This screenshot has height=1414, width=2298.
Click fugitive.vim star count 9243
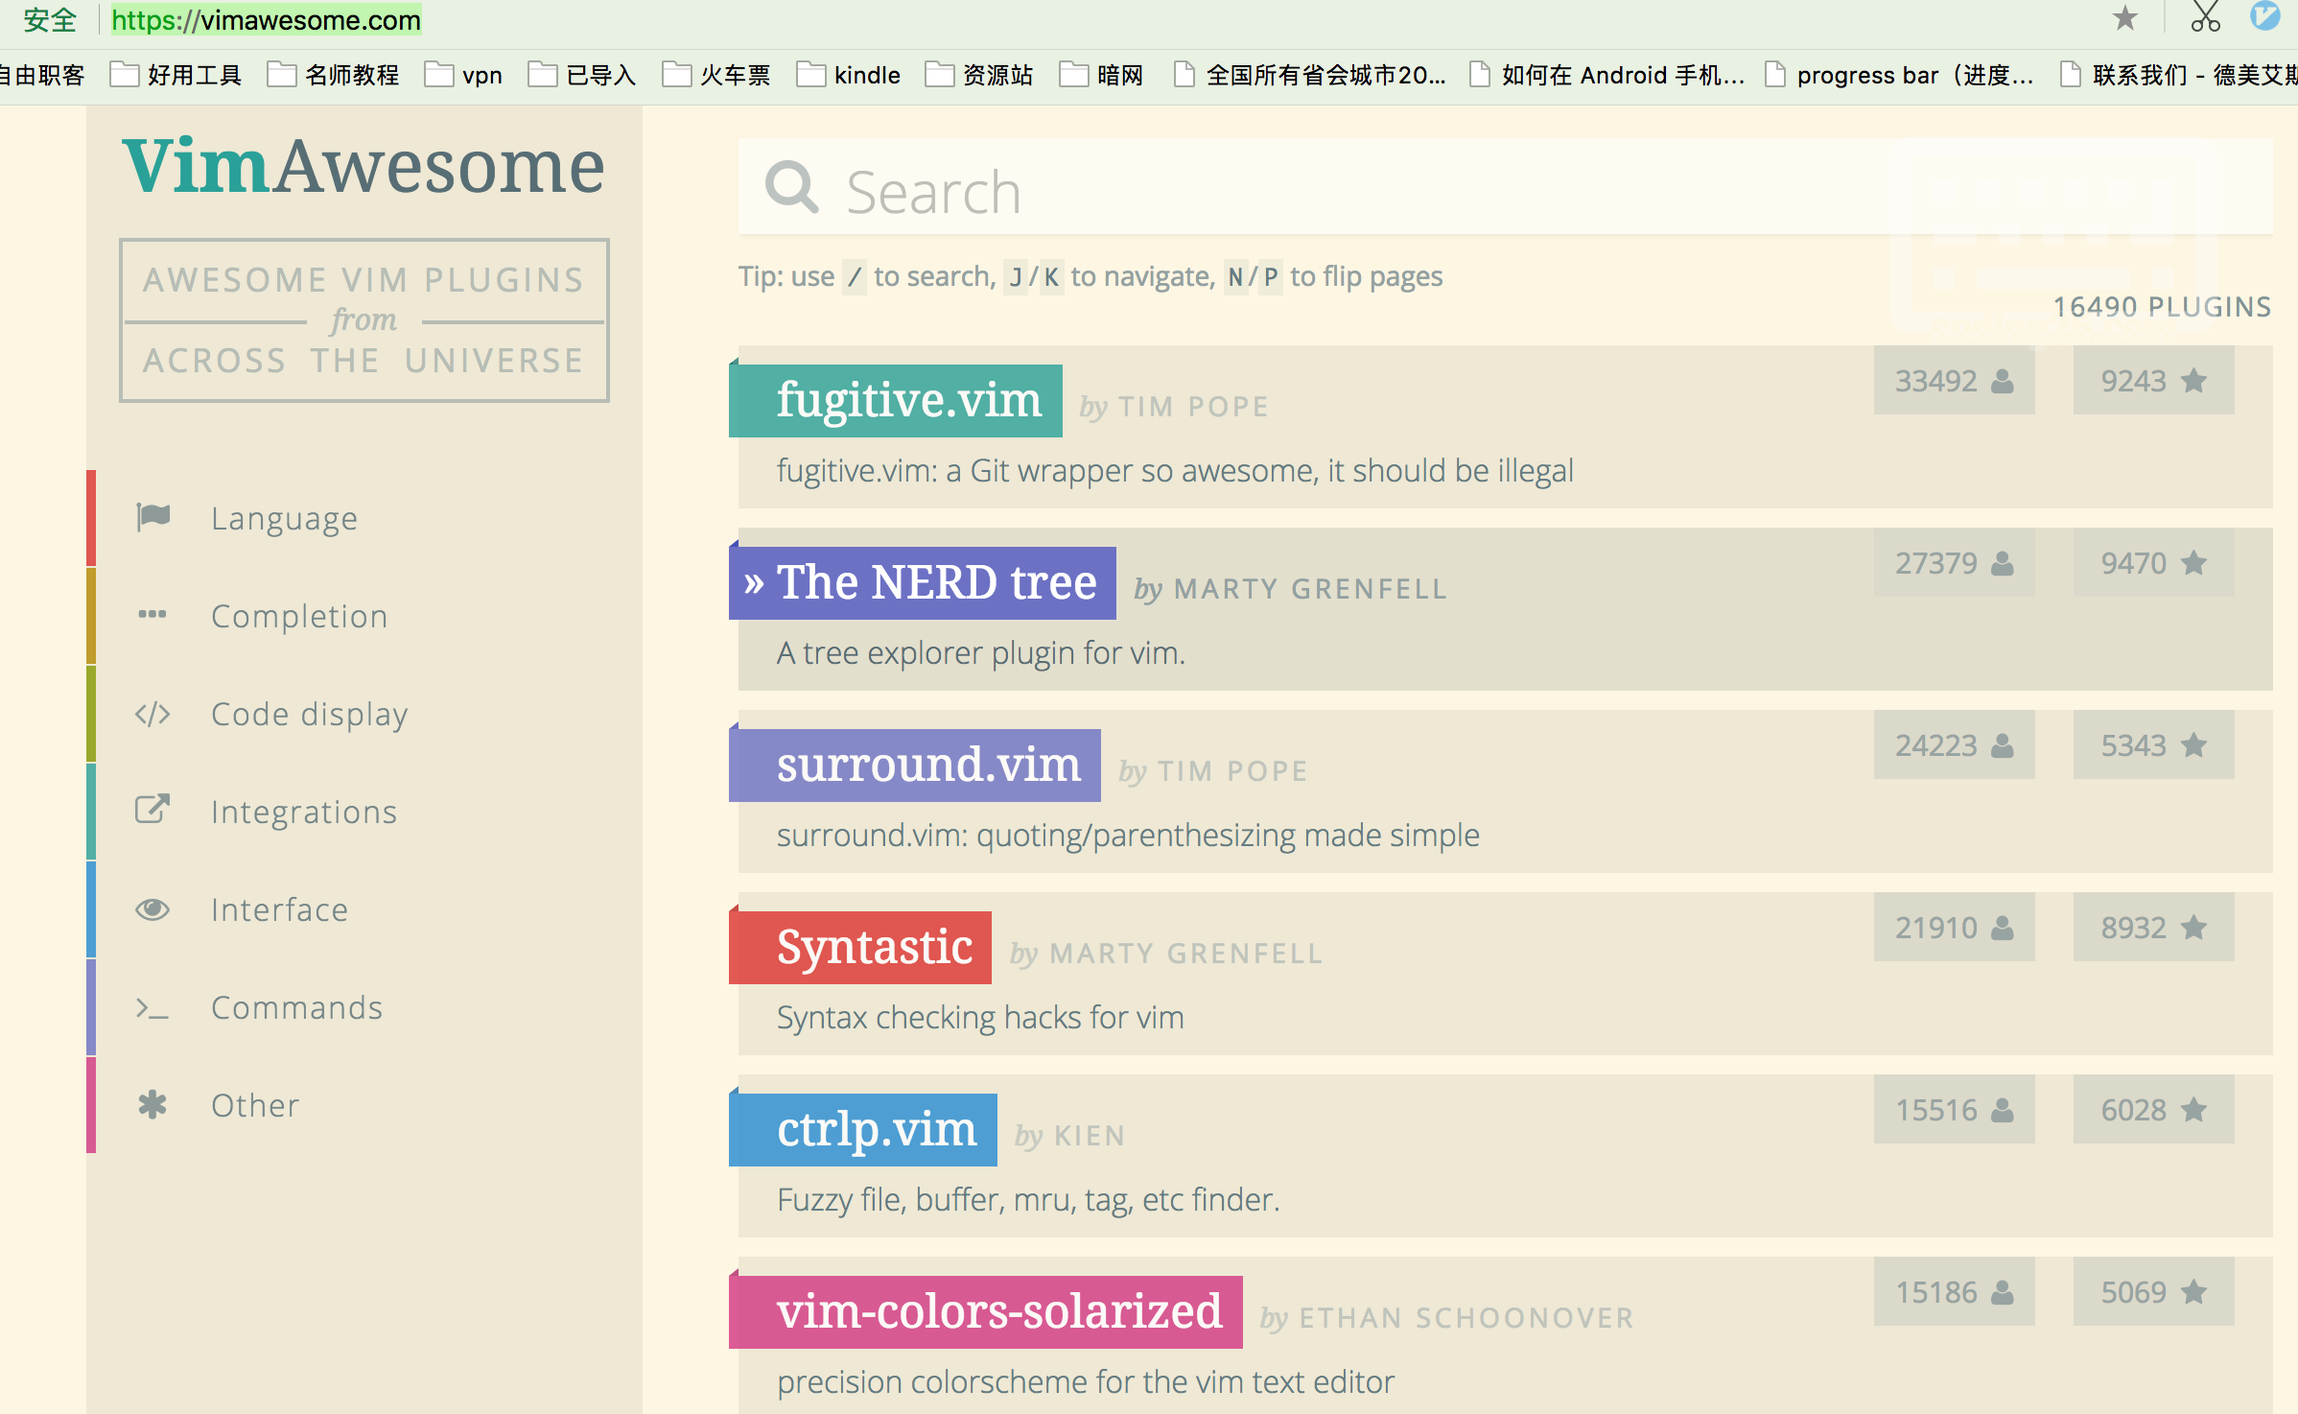(2153, 381)
